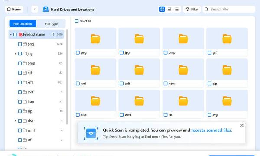The height and width of the screenshot is (156, 260).
Task: Switch to detail list view icon
Action: tap(169, 9)
